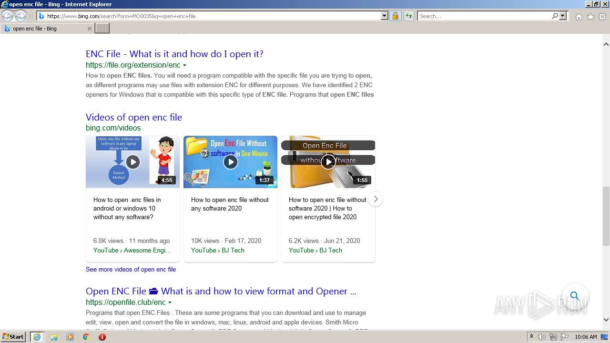
Task: Click the source under the 10K views video
Action: [218, 251]
